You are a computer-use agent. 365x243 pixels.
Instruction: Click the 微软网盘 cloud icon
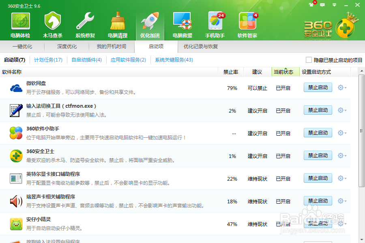point(16,88)
